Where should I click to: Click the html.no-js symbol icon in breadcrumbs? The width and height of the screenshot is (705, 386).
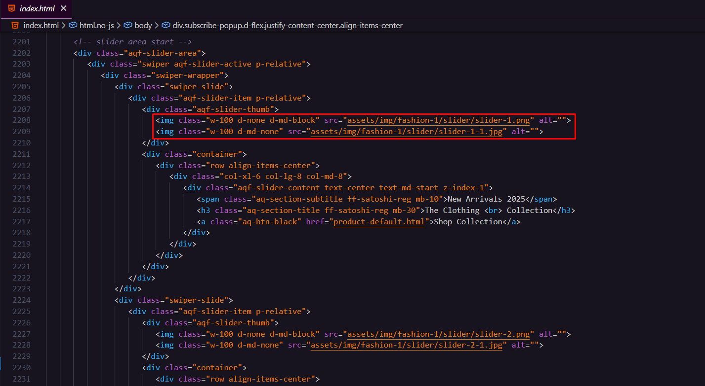pos(73,25)
